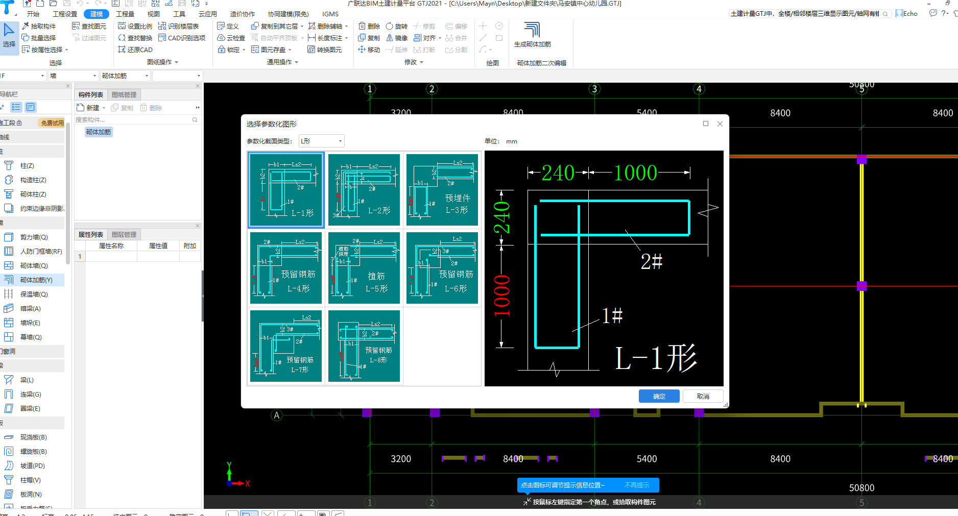Open 查找替换 find and replace
This screenshot has width=958, height=516.
click(135, 38)
